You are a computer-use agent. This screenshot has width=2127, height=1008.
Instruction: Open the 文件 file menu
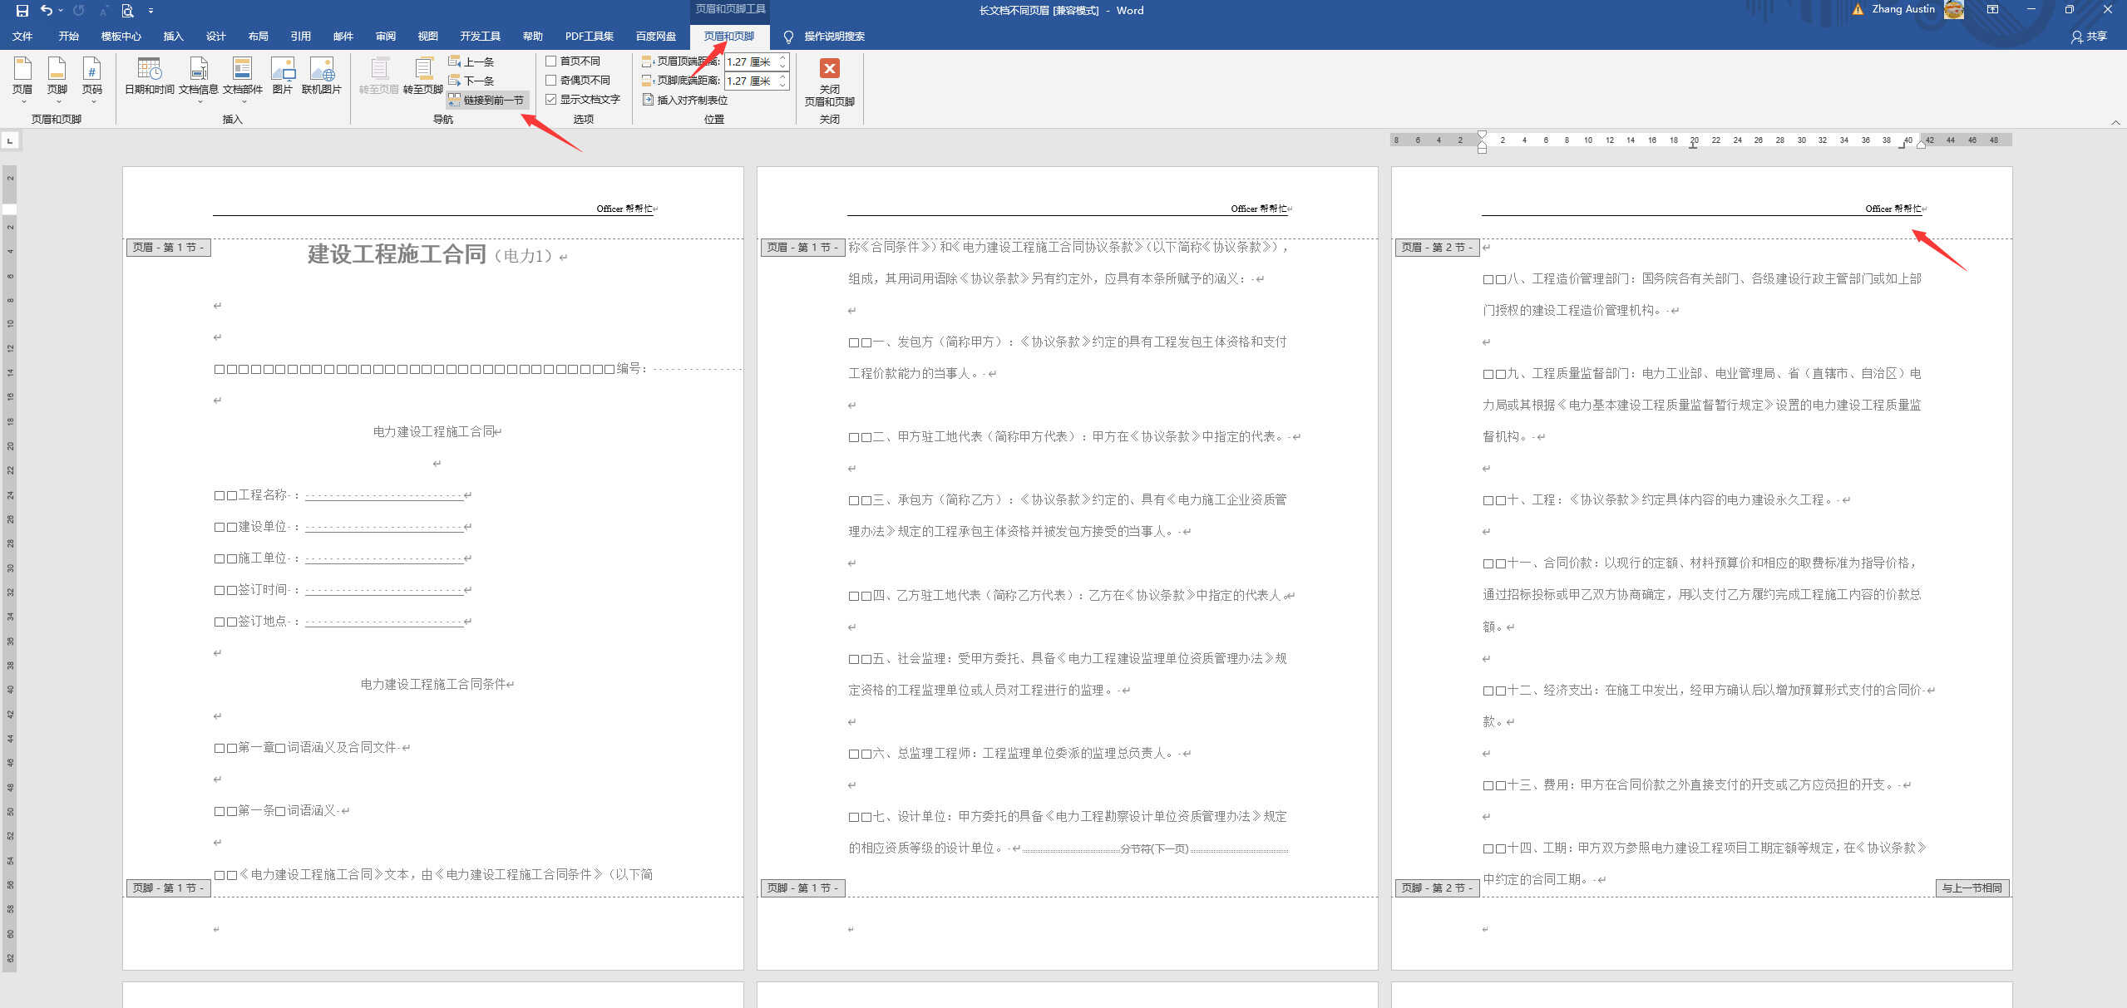tap(22, 37)
